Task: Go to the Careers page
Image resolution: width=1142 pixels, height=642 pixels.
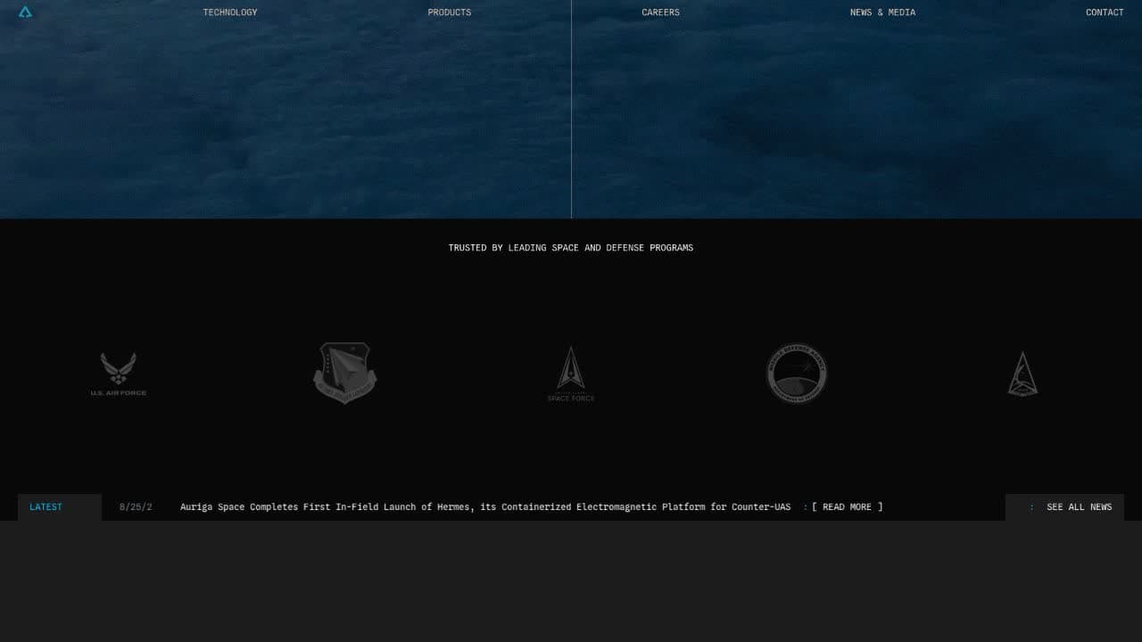Action: (660, 12)
